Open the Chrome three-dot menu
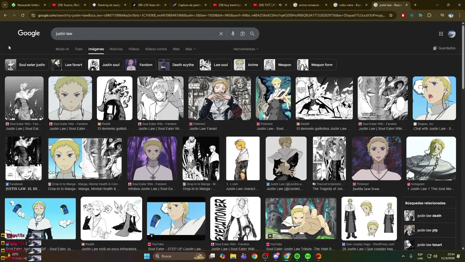Screen dimensions: 465x262 click(x=459, y=15)
